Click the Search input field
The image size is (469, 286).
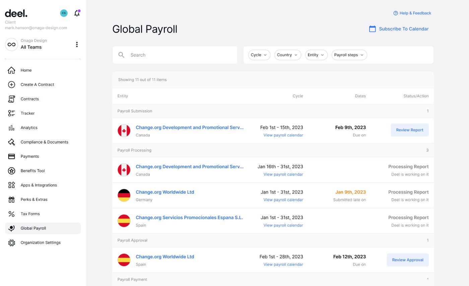tap(175, 55)
